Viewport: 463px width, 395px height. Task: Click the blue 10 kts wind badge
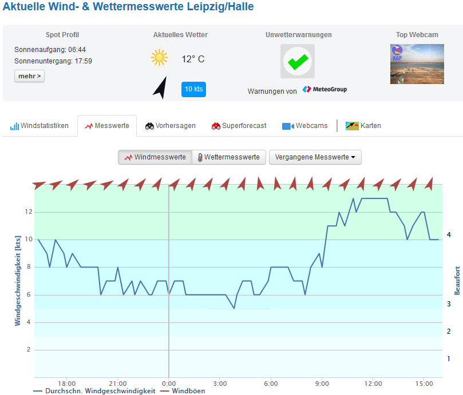(x=193, y=89)
